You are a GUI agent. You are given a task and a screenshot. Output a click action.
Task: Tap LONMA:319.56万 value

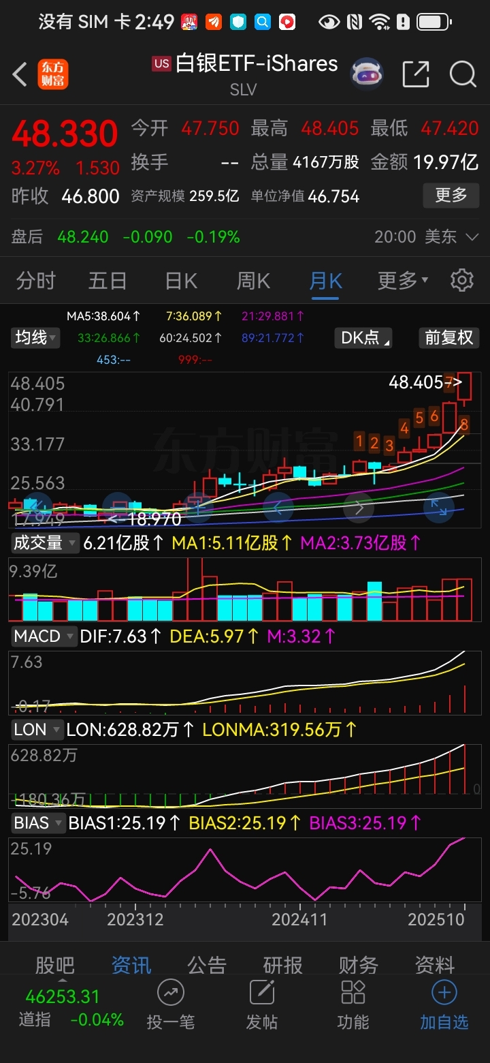(280, 730)
